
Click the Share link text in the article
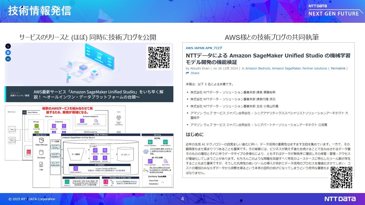pos(195,73)
